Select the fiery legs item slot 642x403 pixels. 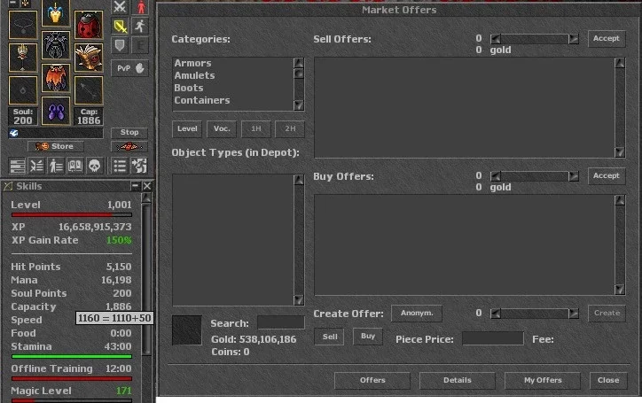[56, 78]
